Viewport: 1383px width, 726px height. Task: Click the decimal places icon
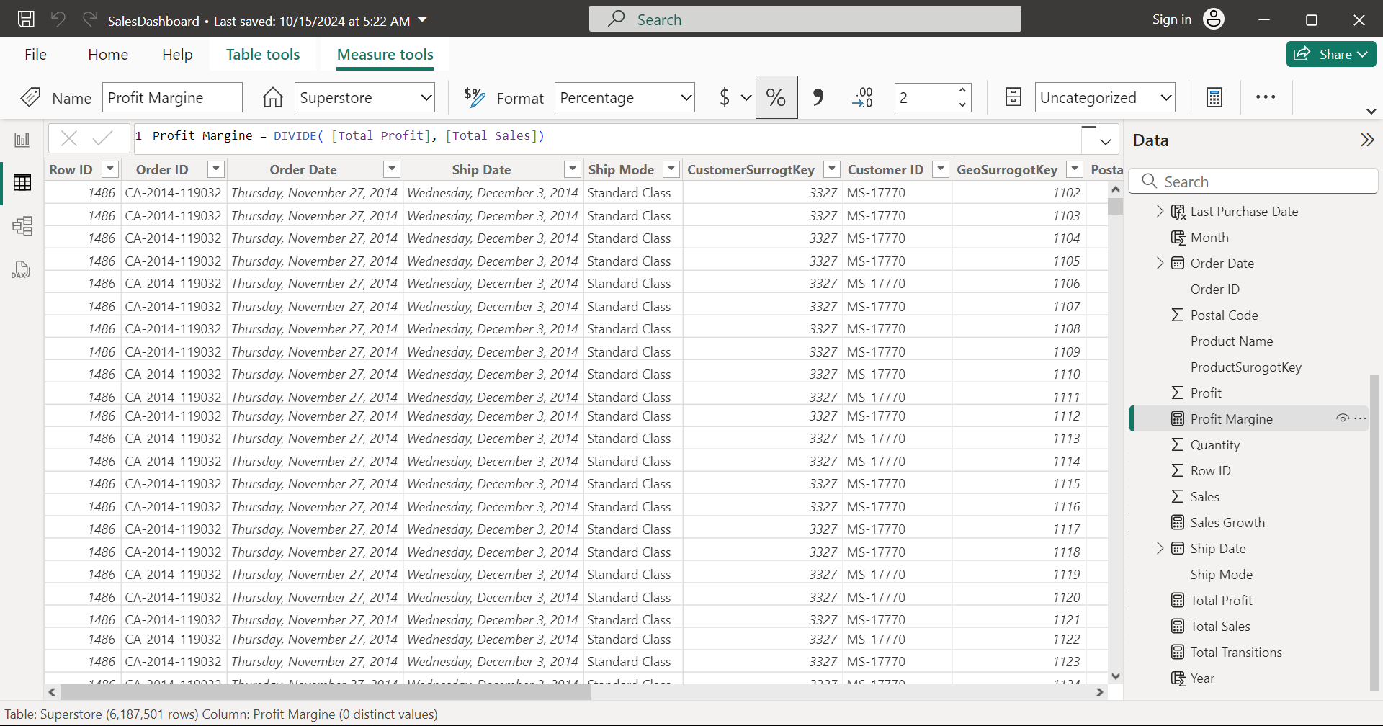click(x=862, y=97)
